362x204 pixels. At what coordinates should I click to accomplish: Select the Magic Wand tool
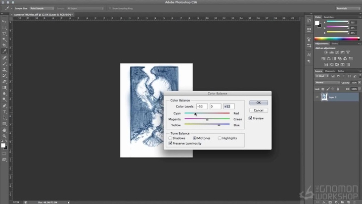coord(4,40)
